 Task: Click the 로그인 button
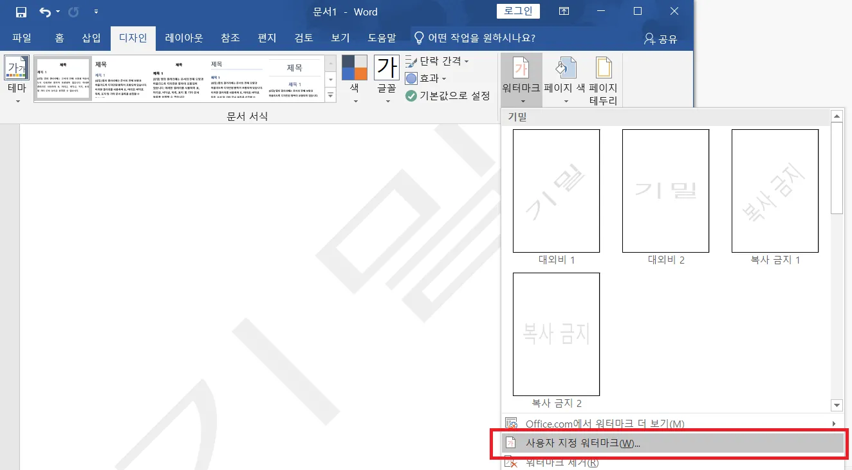coord(518,12)
